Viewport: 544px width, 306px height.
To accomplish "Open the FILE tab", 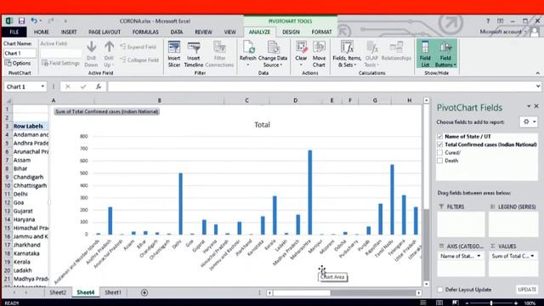I will [x=14, y=32].
